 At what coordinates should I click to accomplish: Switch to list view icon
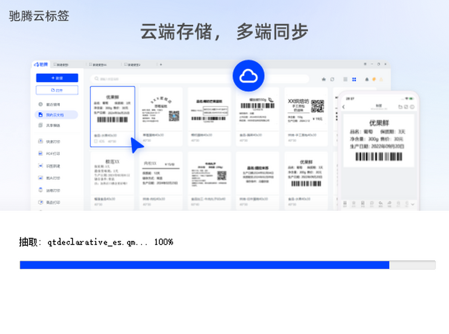pyautogui.click(x=345, y=79)
